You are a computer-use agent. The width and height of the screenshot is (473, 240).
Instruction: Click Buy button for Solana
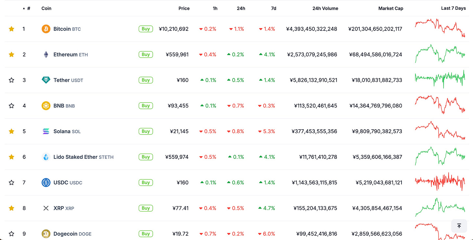pyautogui.click(x=146, y=131)
